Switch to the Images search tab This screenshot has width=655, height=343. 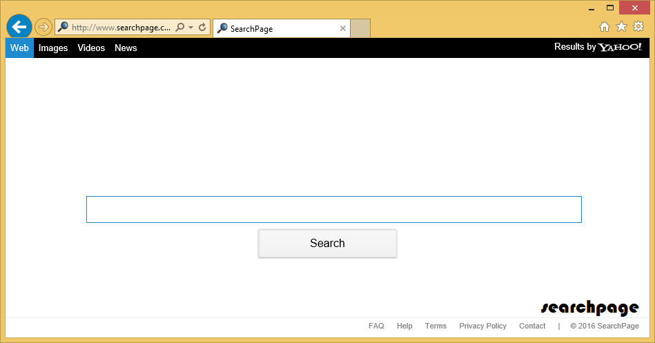tap(53, 48)
